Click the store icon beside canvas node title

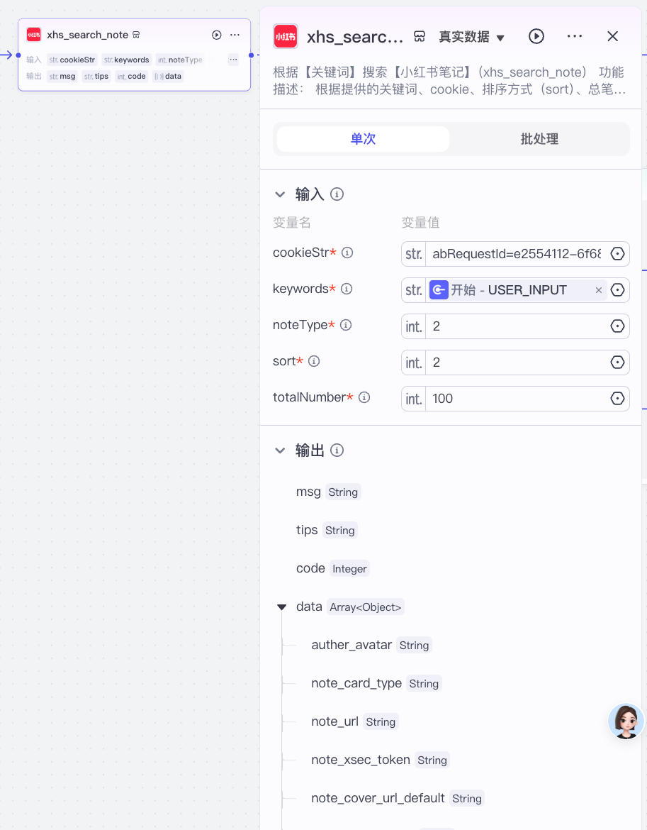click(x=136, y=35)
